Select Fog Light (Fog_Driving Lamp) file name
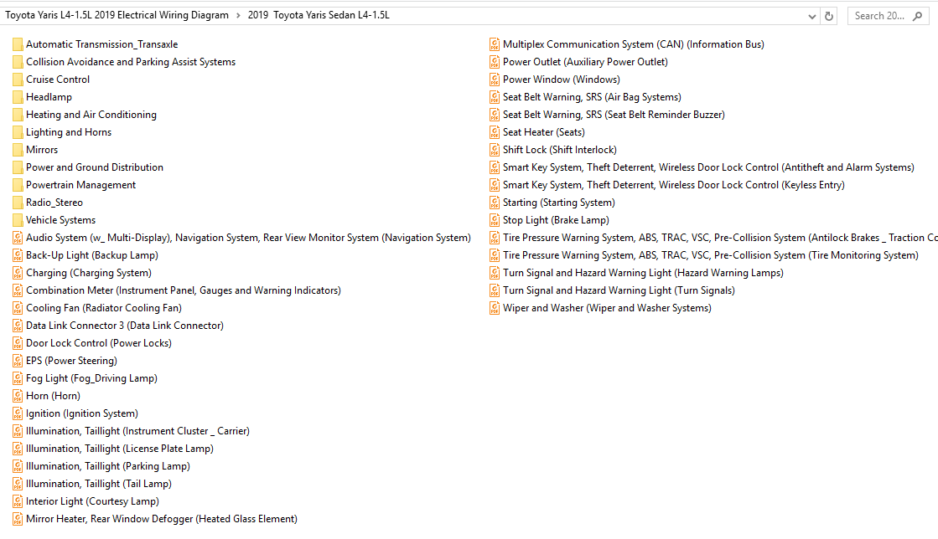The height and width of the screenshot is (539, 938). tap(91, 378)
